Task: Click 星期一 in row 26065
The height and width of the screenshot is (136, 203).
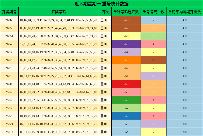Action: point(105,20)
